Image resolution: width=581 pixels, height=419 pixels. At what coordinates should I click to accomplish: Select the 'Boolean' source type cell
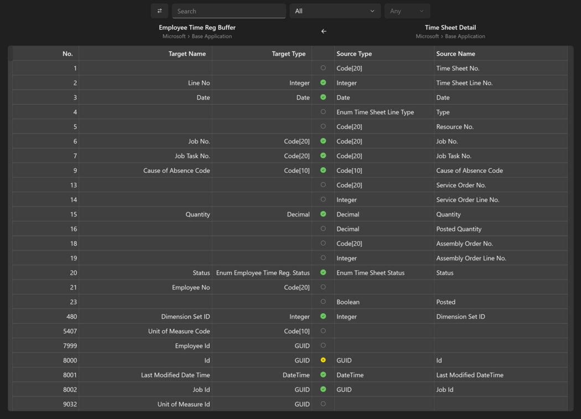(384, 302)
